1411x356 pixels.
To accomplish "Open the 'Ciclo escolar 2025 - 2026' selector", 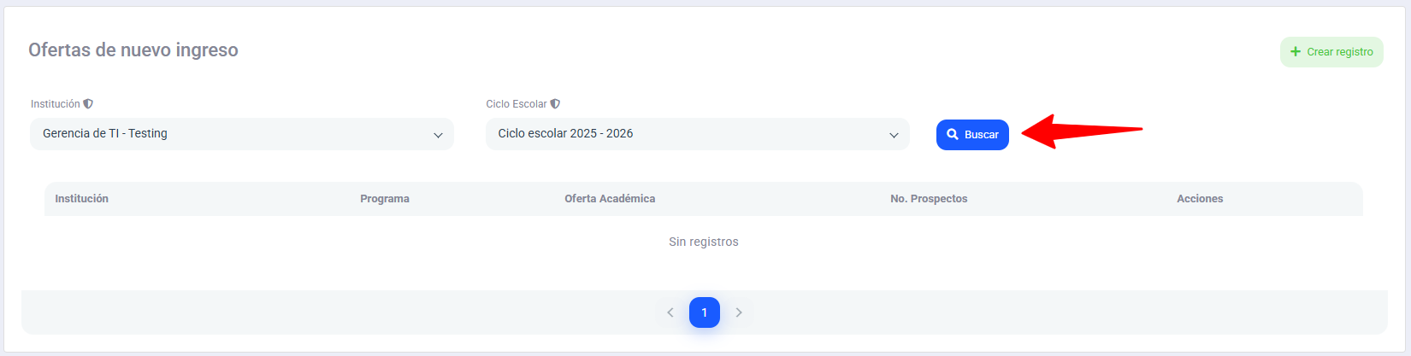I will point(684,134).
